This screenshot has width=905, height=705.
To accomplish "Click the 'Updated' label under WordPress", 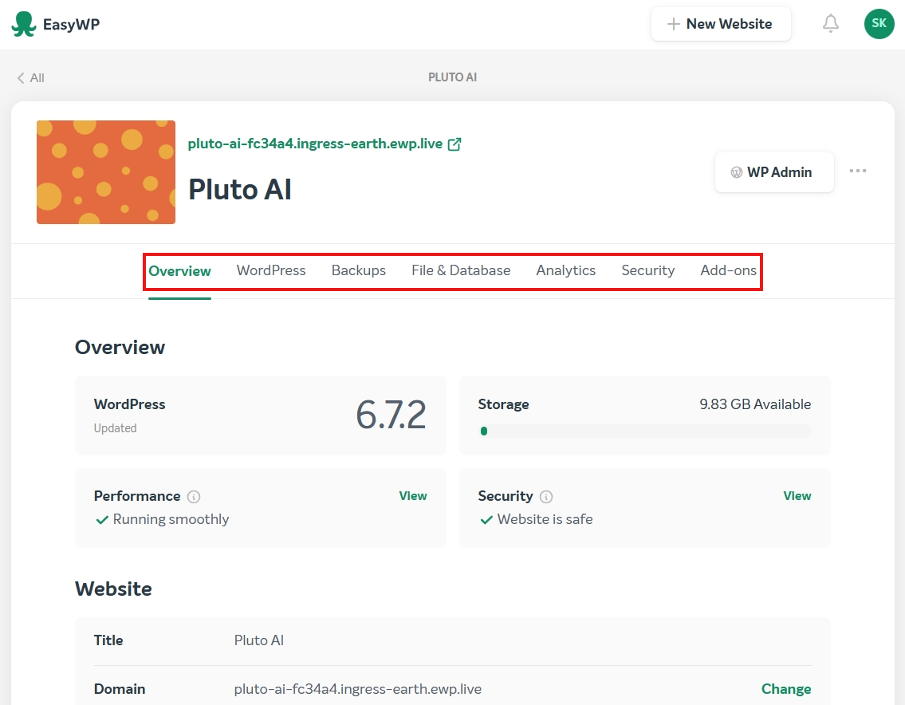I will tap(116, 428).
